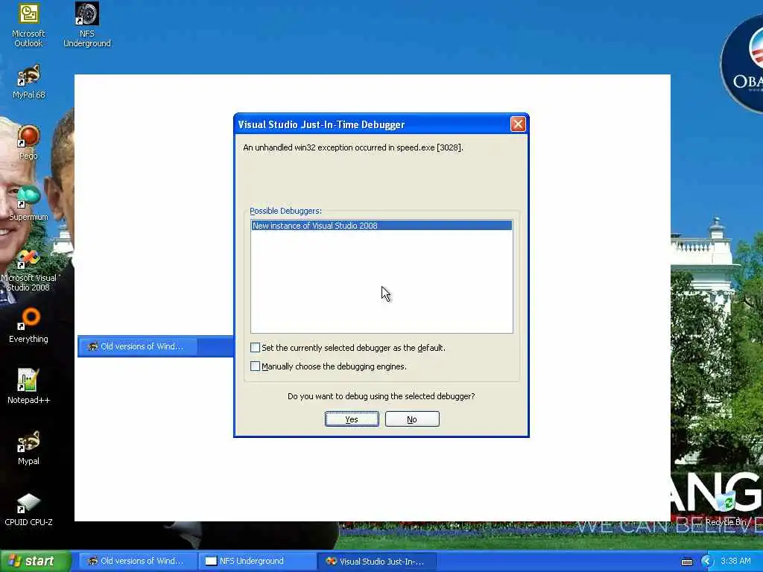
Task: Switch to 'Visual Studio Just-In-...' taskbar button
Action: 376,562
